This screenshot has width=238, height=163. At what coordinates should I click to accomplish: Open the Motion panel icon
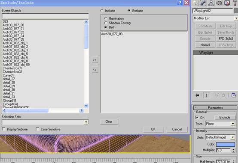tap(219, 3)
